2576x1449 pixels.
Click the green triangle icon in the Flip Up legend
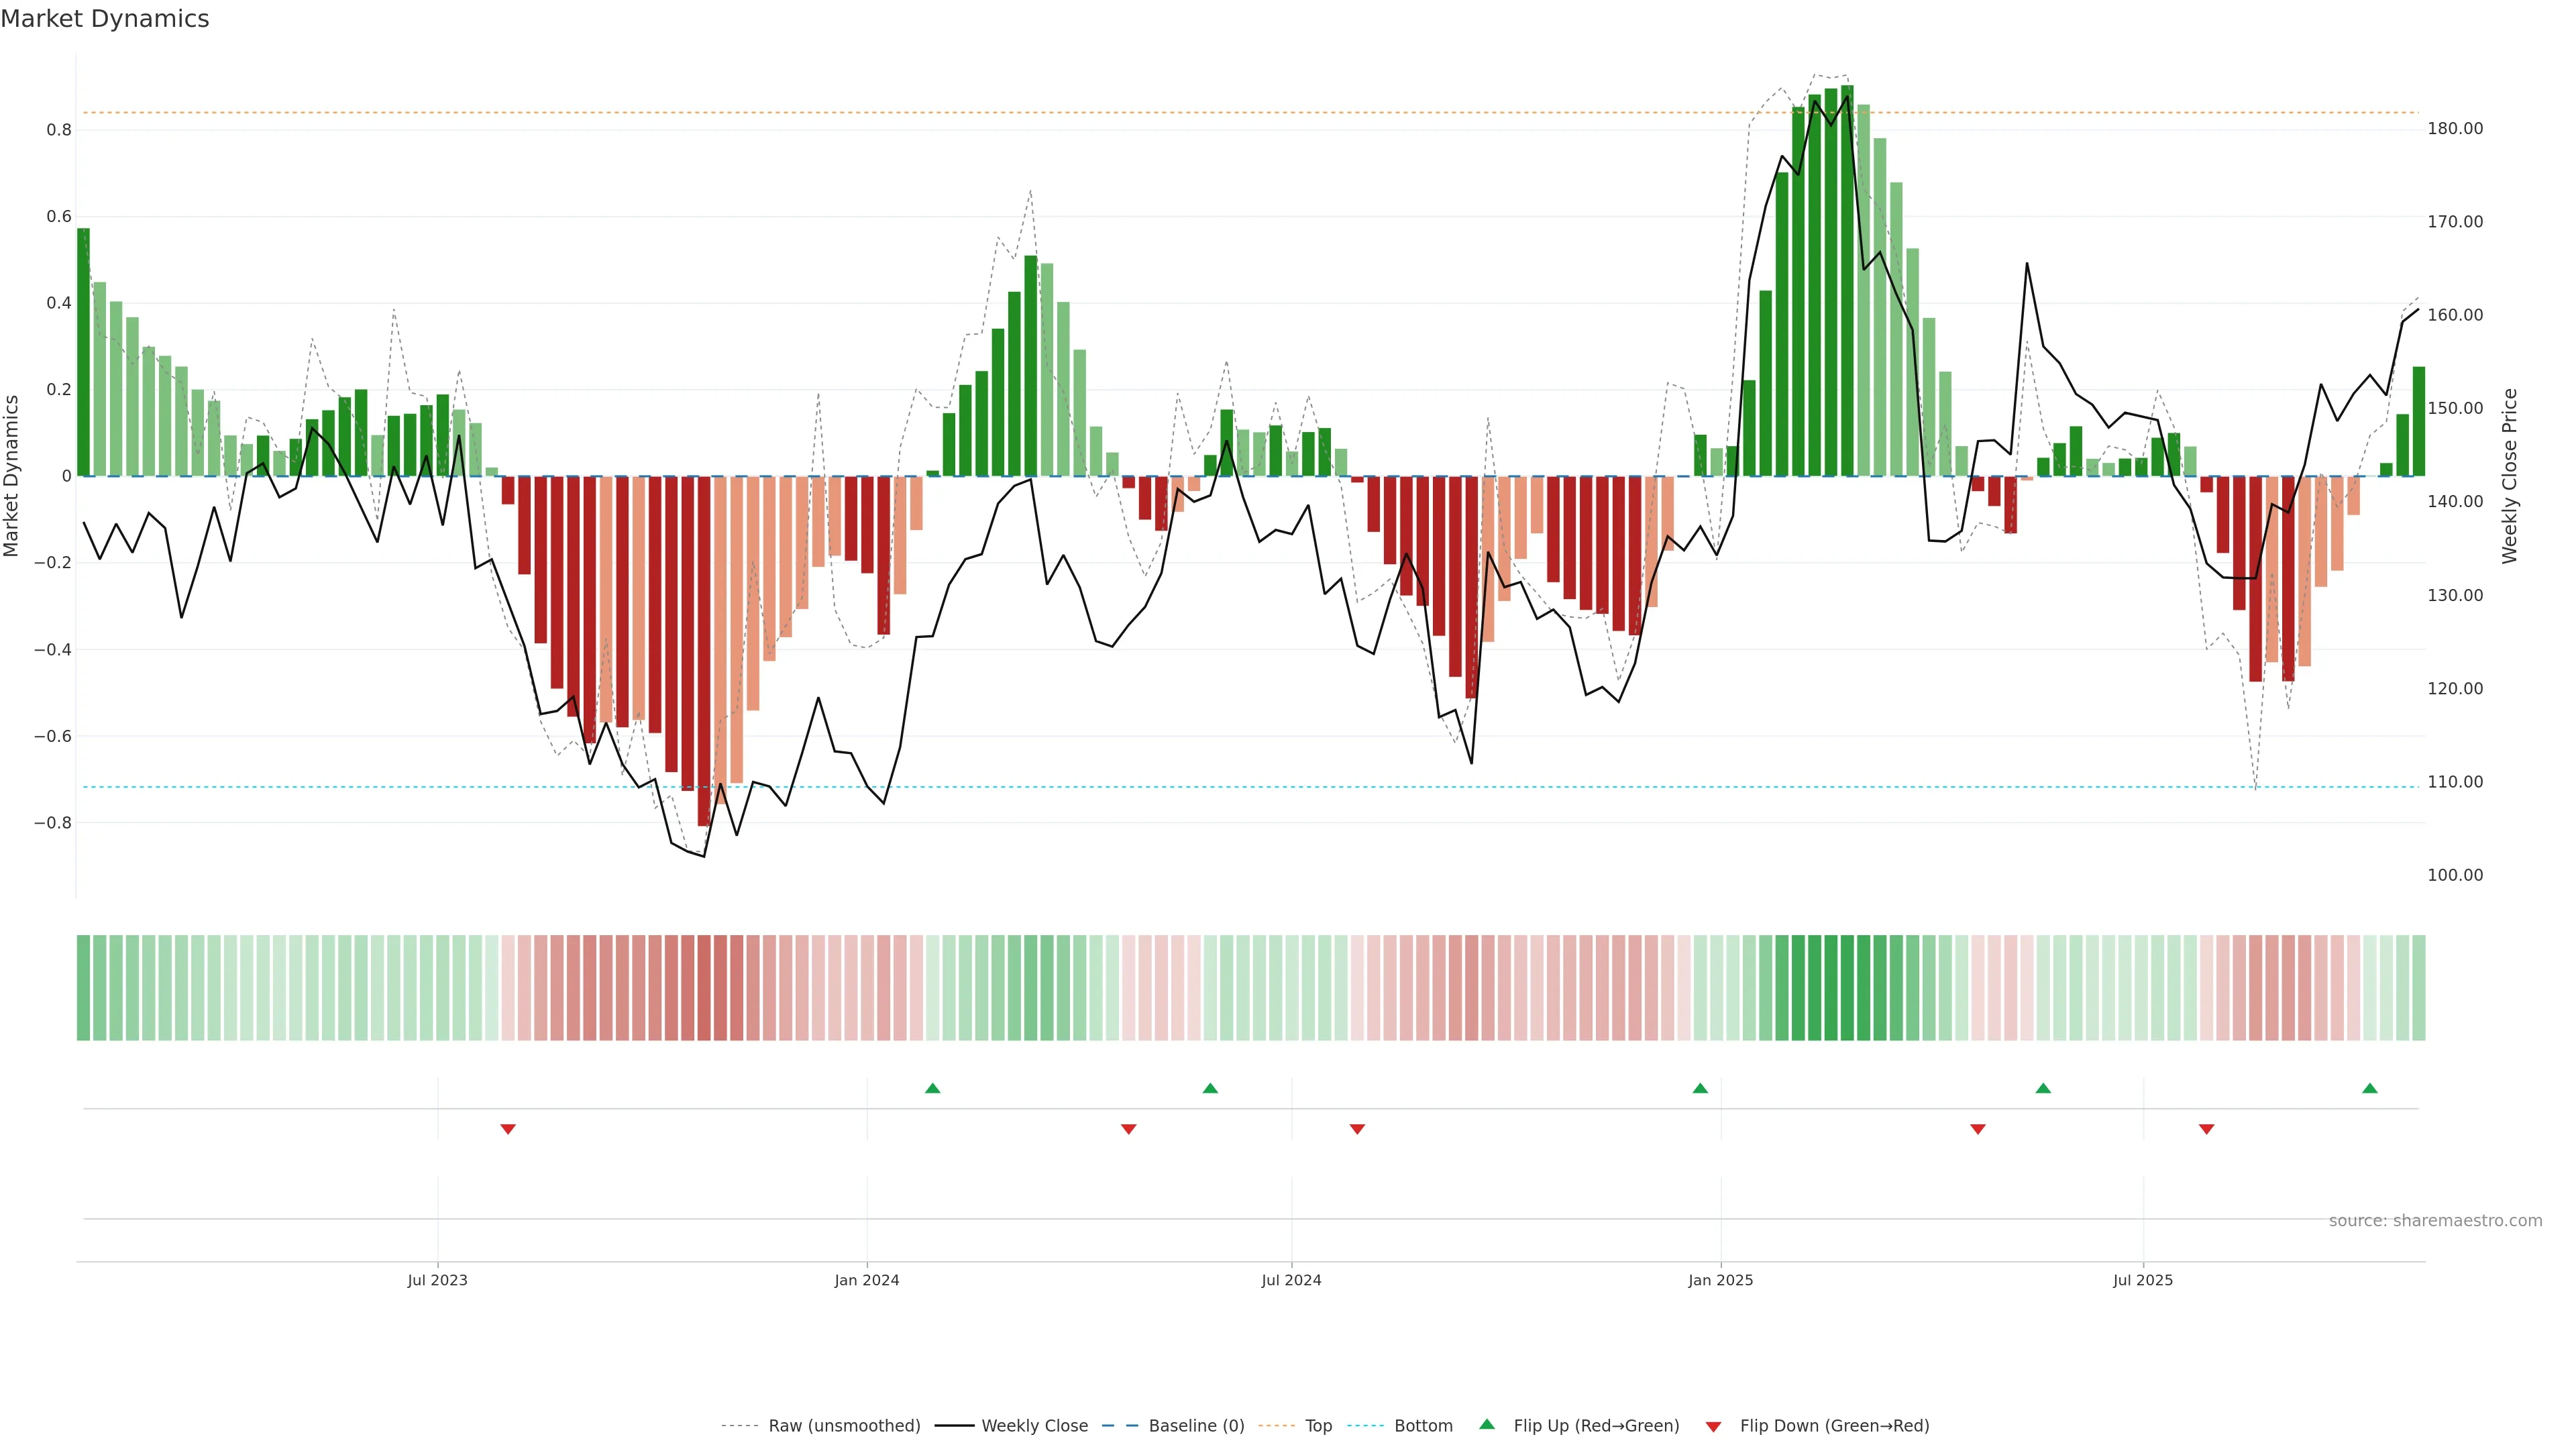pyautogui.click(x=1487, y=1424)
